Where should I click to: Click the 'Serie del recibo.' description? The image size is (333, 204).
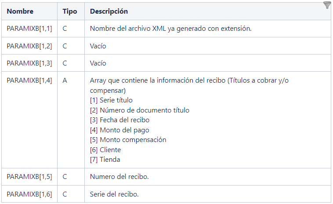tap(114, 194)
